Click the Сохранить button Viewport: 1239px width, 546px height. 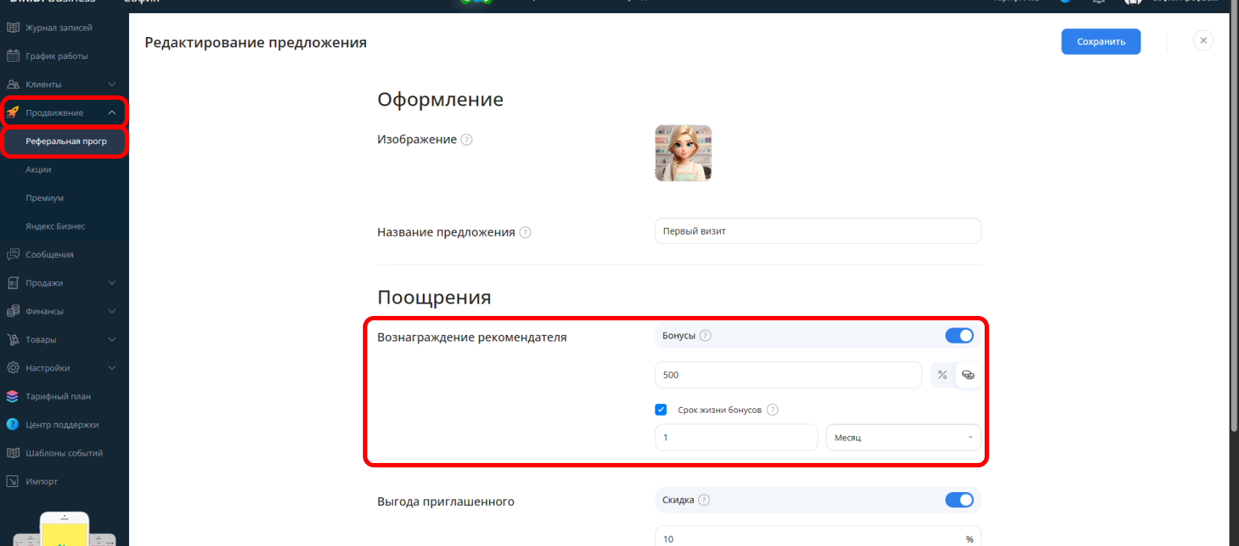tap(1101, 41)
